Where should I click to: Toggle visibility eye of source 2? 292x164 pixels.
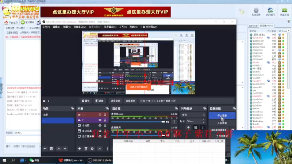[x=100, y=120]
